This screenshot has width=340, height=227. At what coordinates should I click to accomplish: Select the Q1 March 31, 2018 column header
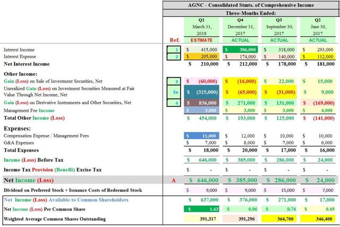coord(201,27)
